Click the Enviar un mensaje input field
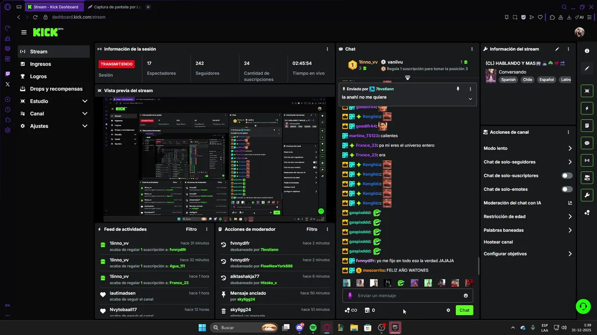597x335 pixels. (x=408, y=295)
